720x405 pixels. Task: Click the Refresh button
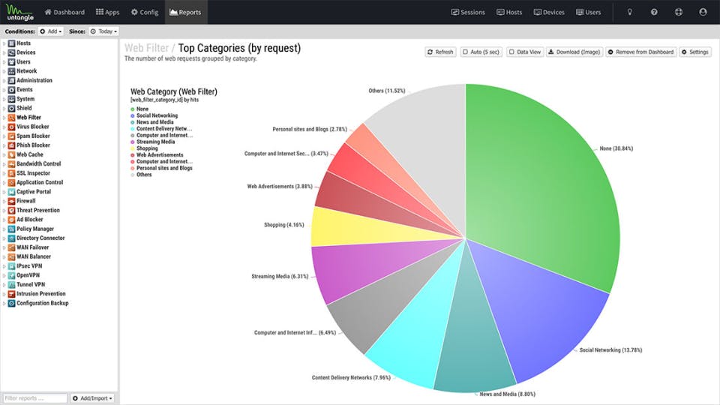click(x=440, y=52)
